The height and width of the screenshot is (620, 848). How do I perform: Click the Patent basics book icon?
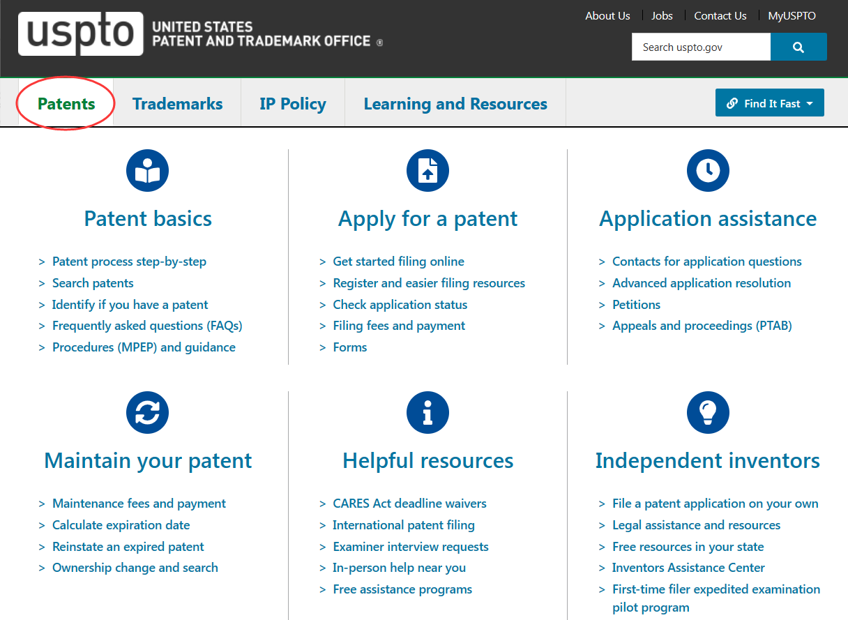tap(148, 171)
